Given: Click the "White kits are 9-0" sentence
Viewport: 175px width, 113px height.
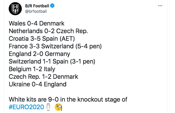Looking at the screenshot, I should [x=68, y=100].
